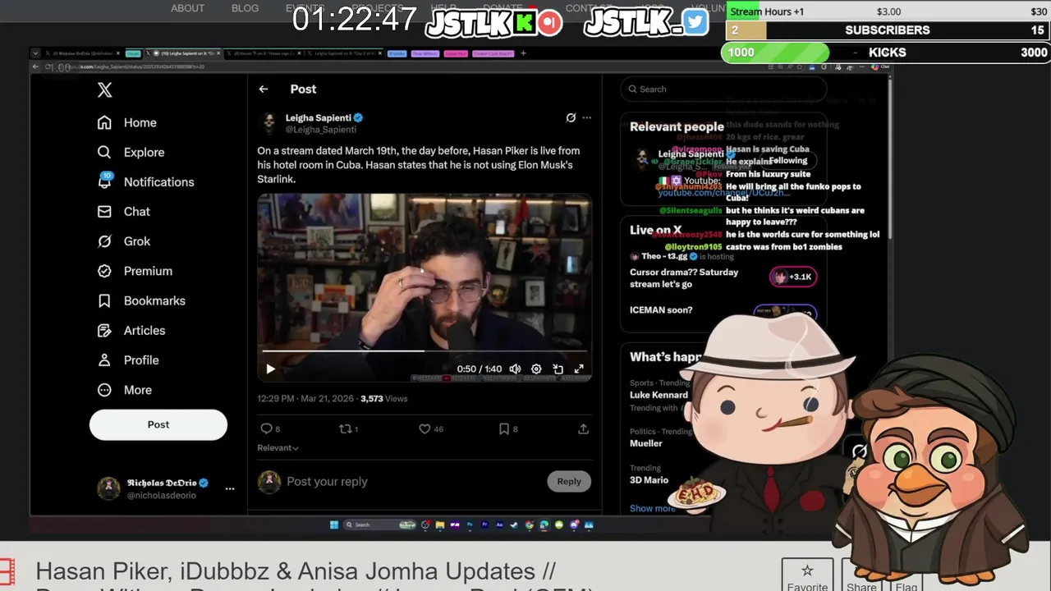This screenshot has width=1051, height=591.
Task: Open Premiere Pro from the taskbar
Action: pos(484,525)
